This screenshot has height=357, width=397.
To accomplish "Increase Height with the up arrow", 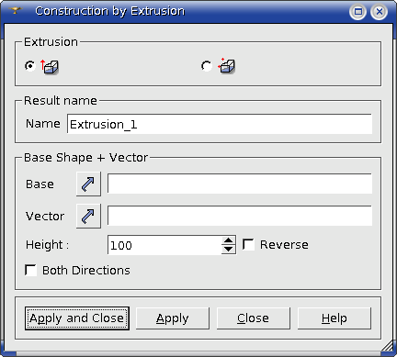I will [x=228, y=240].
